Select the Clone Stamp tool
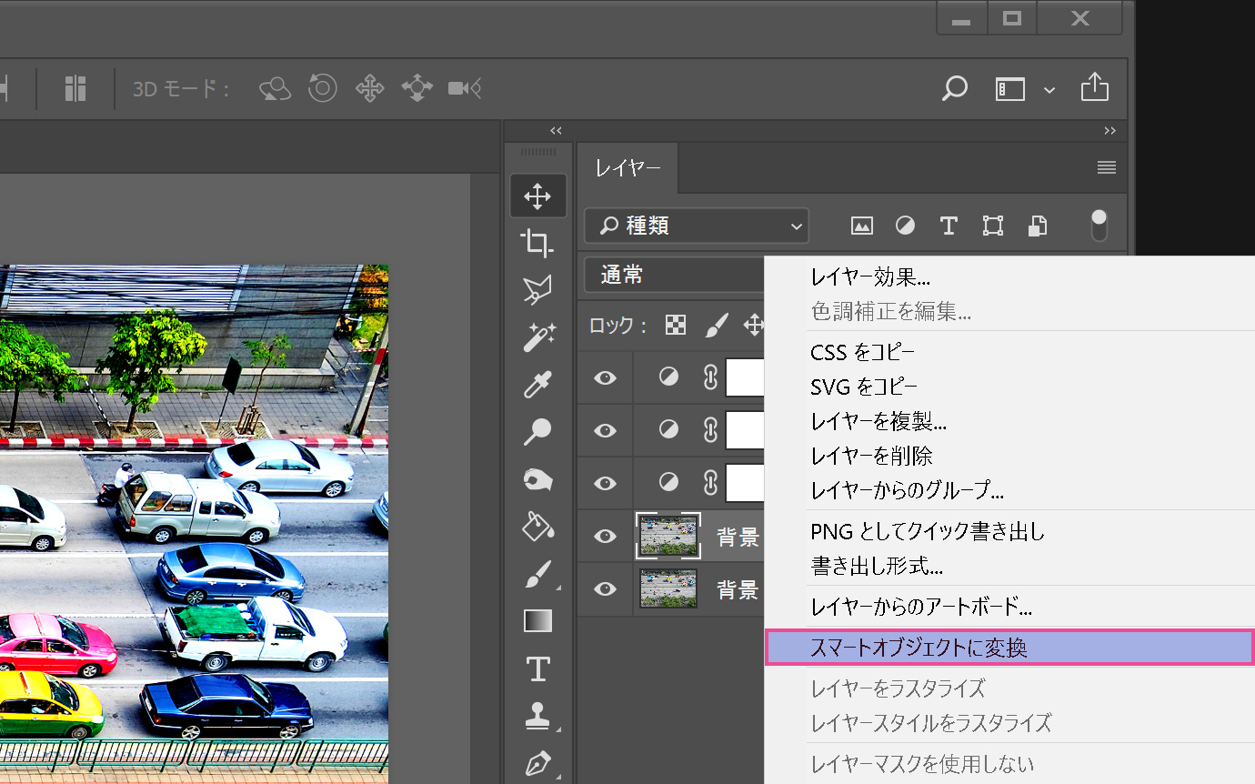Image resolution: width=1255 pixels, height=784 pixels. pos(537,717)
